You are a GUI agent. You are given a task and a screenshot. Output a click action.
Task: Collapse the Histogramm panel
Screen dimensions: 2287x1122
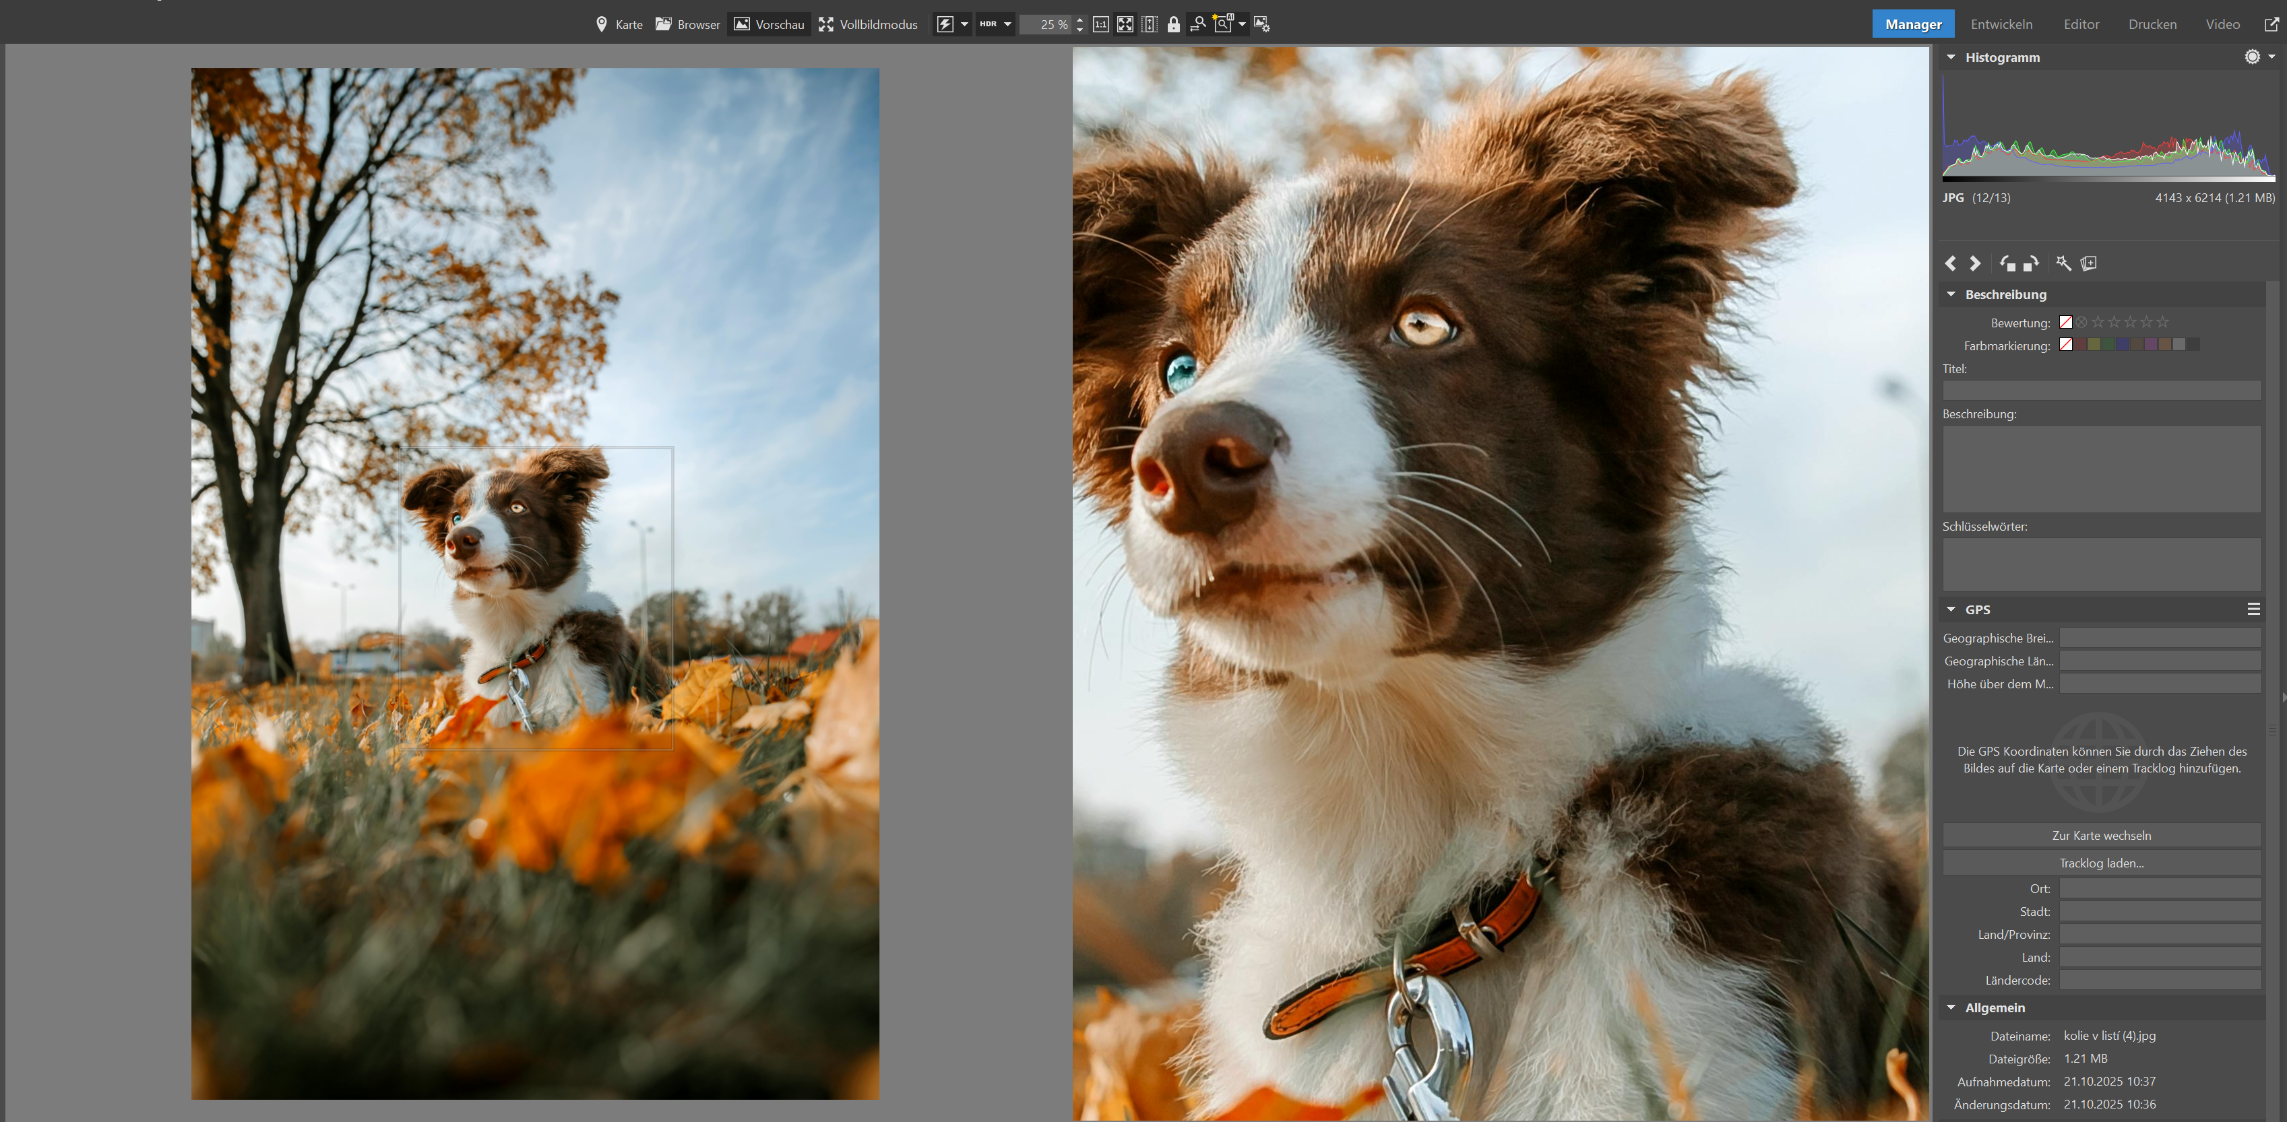[x=1951, y=58]
